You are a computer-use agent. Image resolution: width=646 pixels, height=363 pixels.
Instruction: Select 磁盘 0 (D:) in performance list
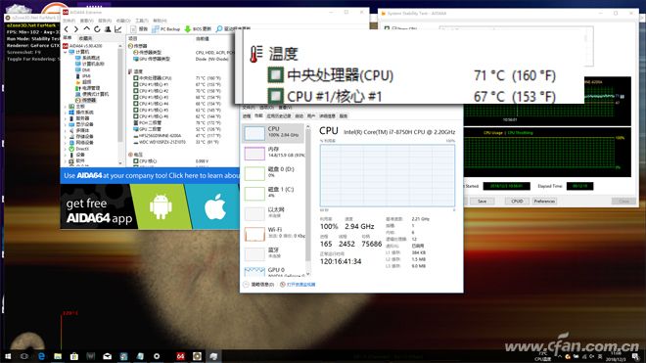pos(273,173)
